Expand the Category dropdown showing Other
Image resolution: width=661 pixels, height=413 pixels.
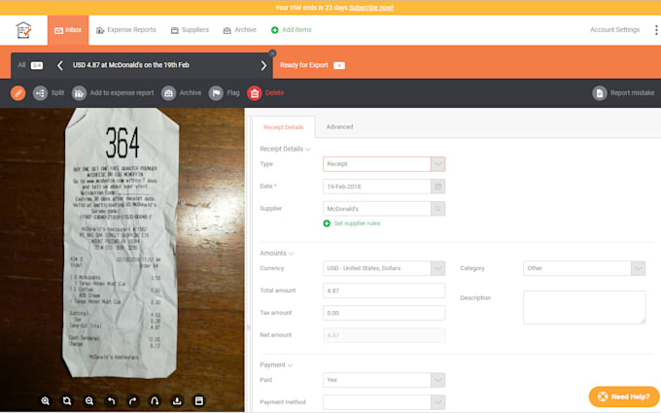click(584, 268)
